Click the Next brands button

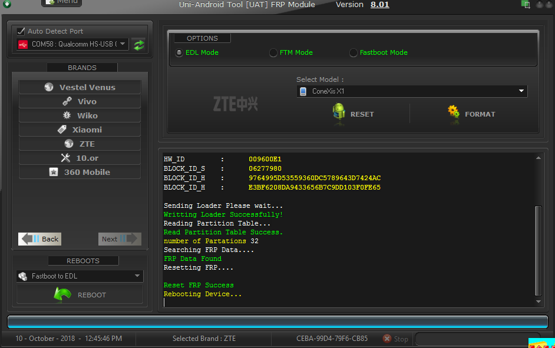120,239
